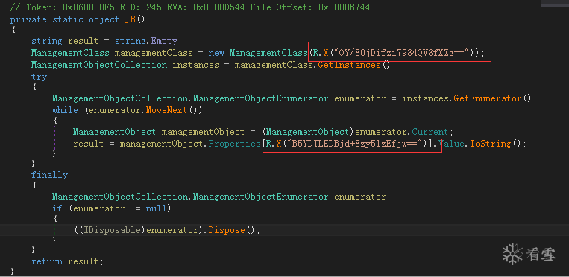
Task: Click the GetInstances method call
Action: point(349,65)
